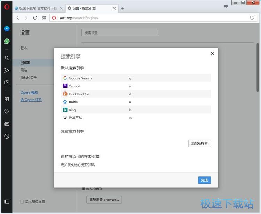Open personal news sidebar icon

click(x=7, y=124)
